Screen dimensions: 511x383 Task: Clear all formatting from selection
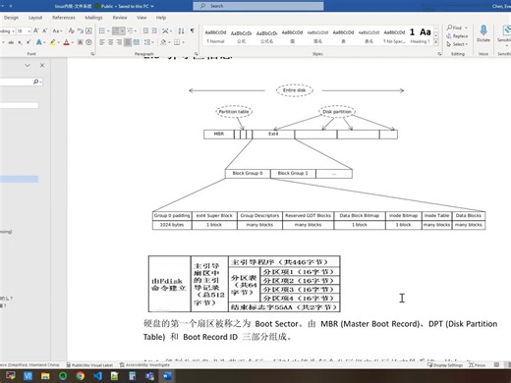(72, 30)
